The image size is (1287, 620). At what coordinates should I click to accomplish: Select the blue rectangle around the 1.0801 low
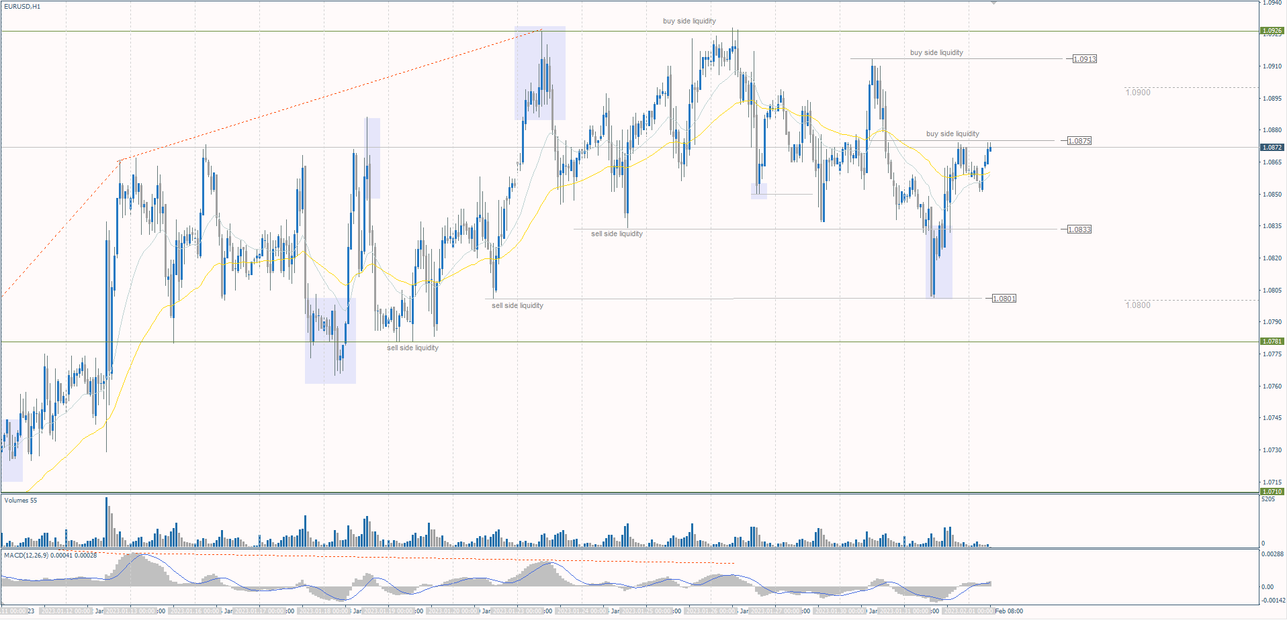click(939, 262)
